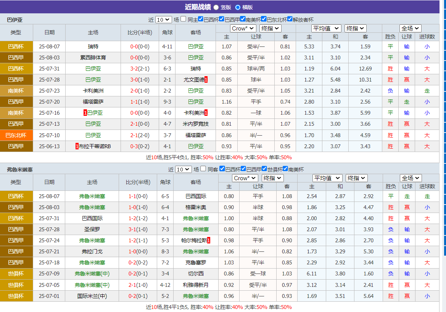Viewport: 446px width, 312px height.
Task: Click the 弗拉门戈 home team link on 25-07-21
Action: pyautogui.click(x=92, y=251)
